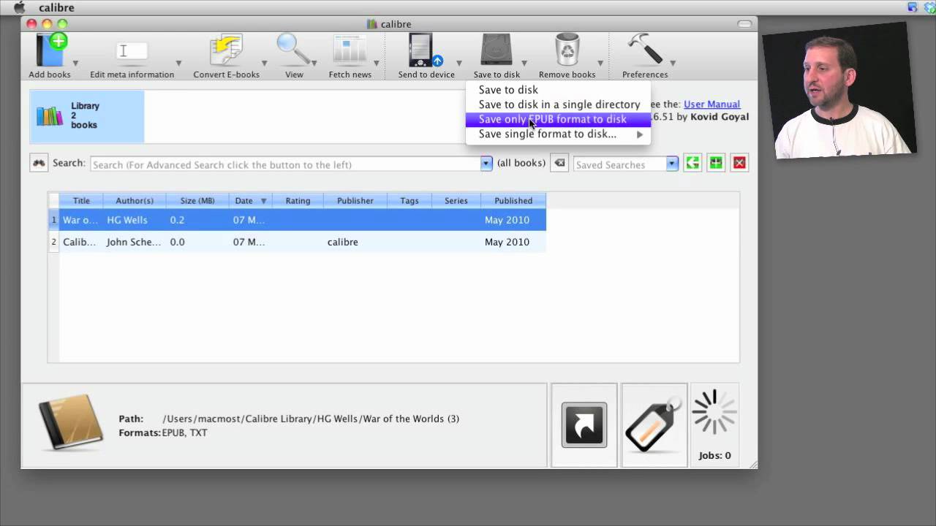936x526 pixels.
Task: Click the book path text
Action: [311, 419]
